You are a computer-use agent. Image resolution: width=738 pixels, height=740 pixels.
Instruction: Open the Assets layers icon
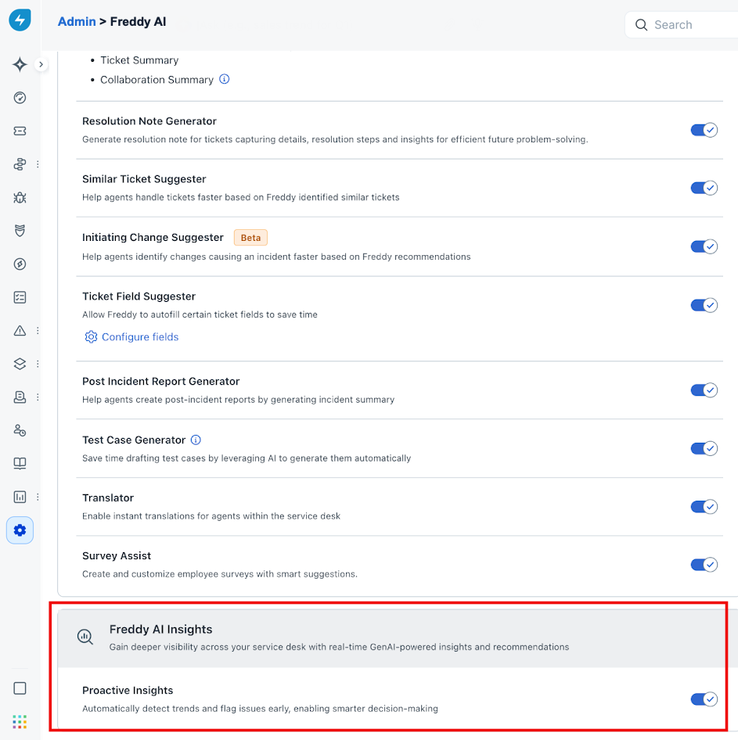click(20, 364)
